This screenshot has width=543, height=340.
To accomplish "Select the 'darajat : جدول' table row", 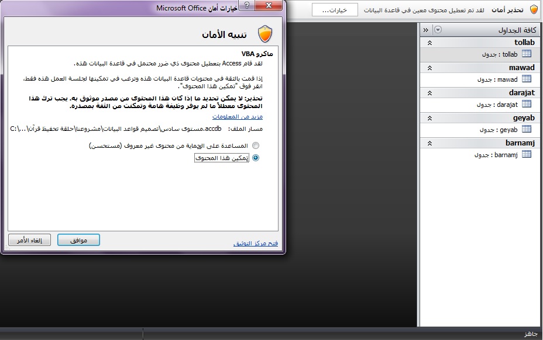I will tap(480, 104).
